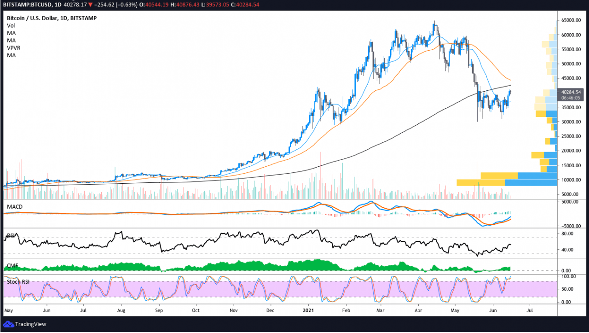Click the −5000.00 label on the MACD scale

pyautogui.click(x=572, y=226)
